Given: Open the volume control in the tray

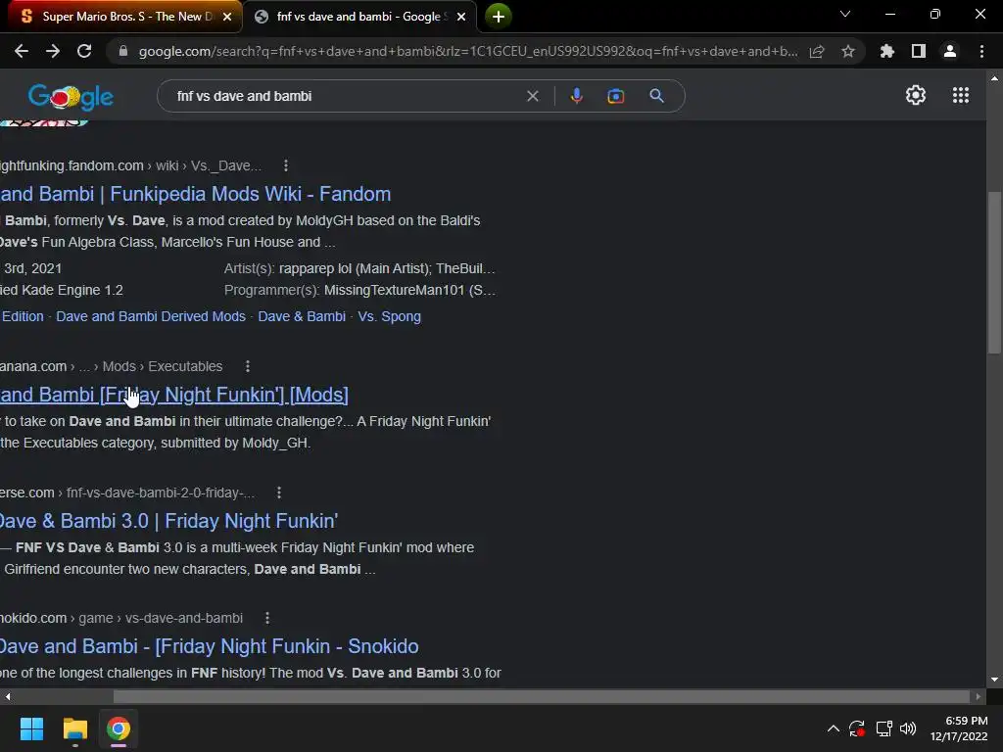Looking at the screenshot, I should (908, 728).
